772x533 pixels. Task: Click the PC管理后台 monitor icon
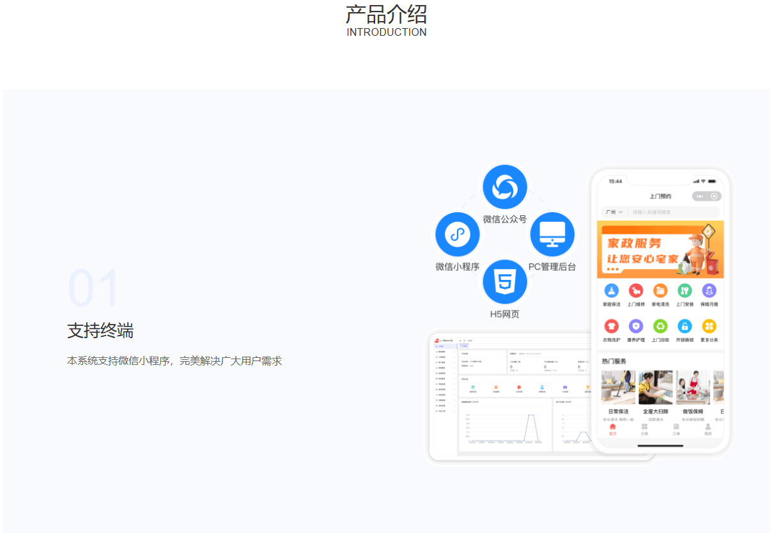(552, 235)
